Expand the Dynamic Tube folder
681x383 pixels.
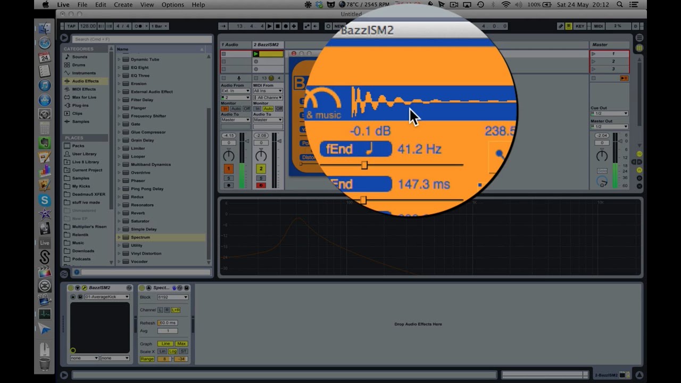119,60
